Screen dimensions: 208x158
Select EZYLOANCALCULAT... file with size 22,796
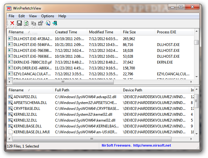tap(100, 74)
